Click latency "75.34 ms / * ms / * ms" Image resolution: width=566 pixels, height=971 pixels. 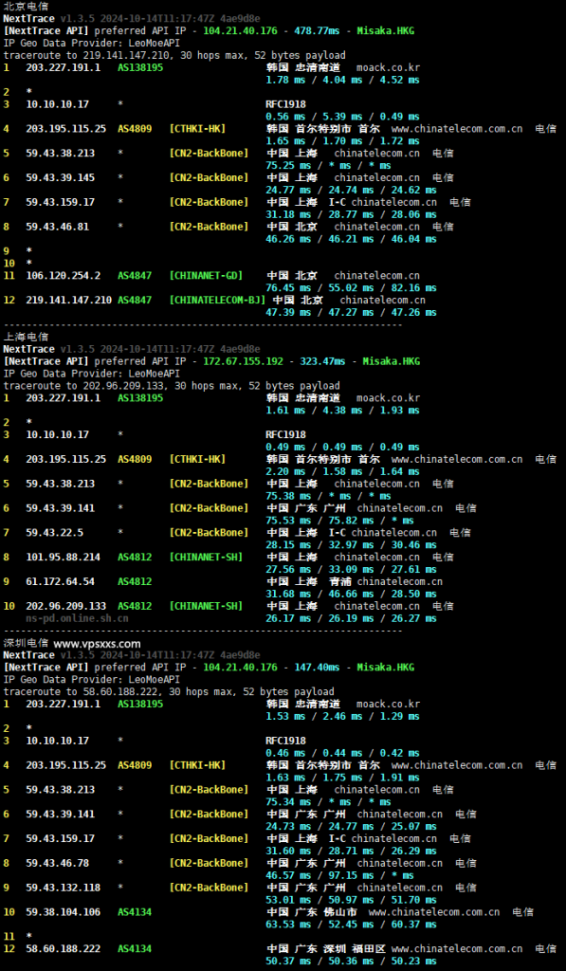click(328, 802)
